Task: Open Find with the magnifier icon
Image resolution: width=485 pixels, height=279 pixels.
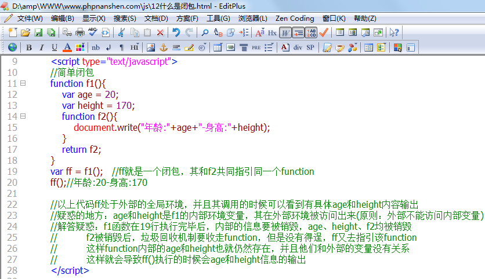Action: [205, 32]
